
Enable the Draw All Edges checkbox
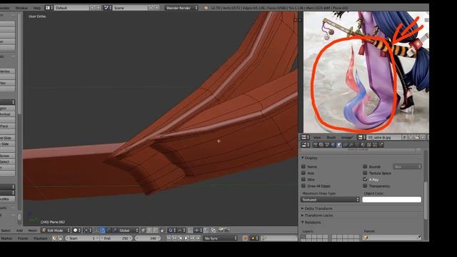tap(303, 186)
